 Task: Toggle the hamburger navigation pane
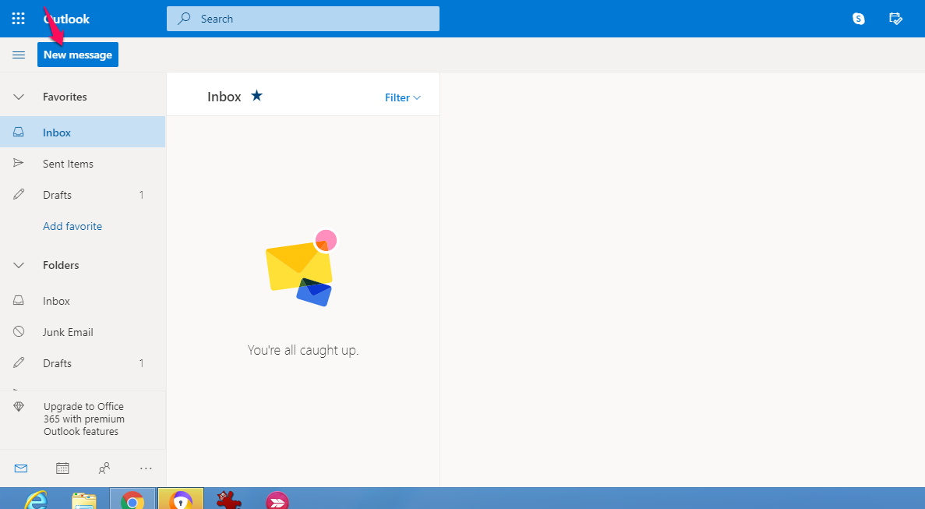[18, 55]
